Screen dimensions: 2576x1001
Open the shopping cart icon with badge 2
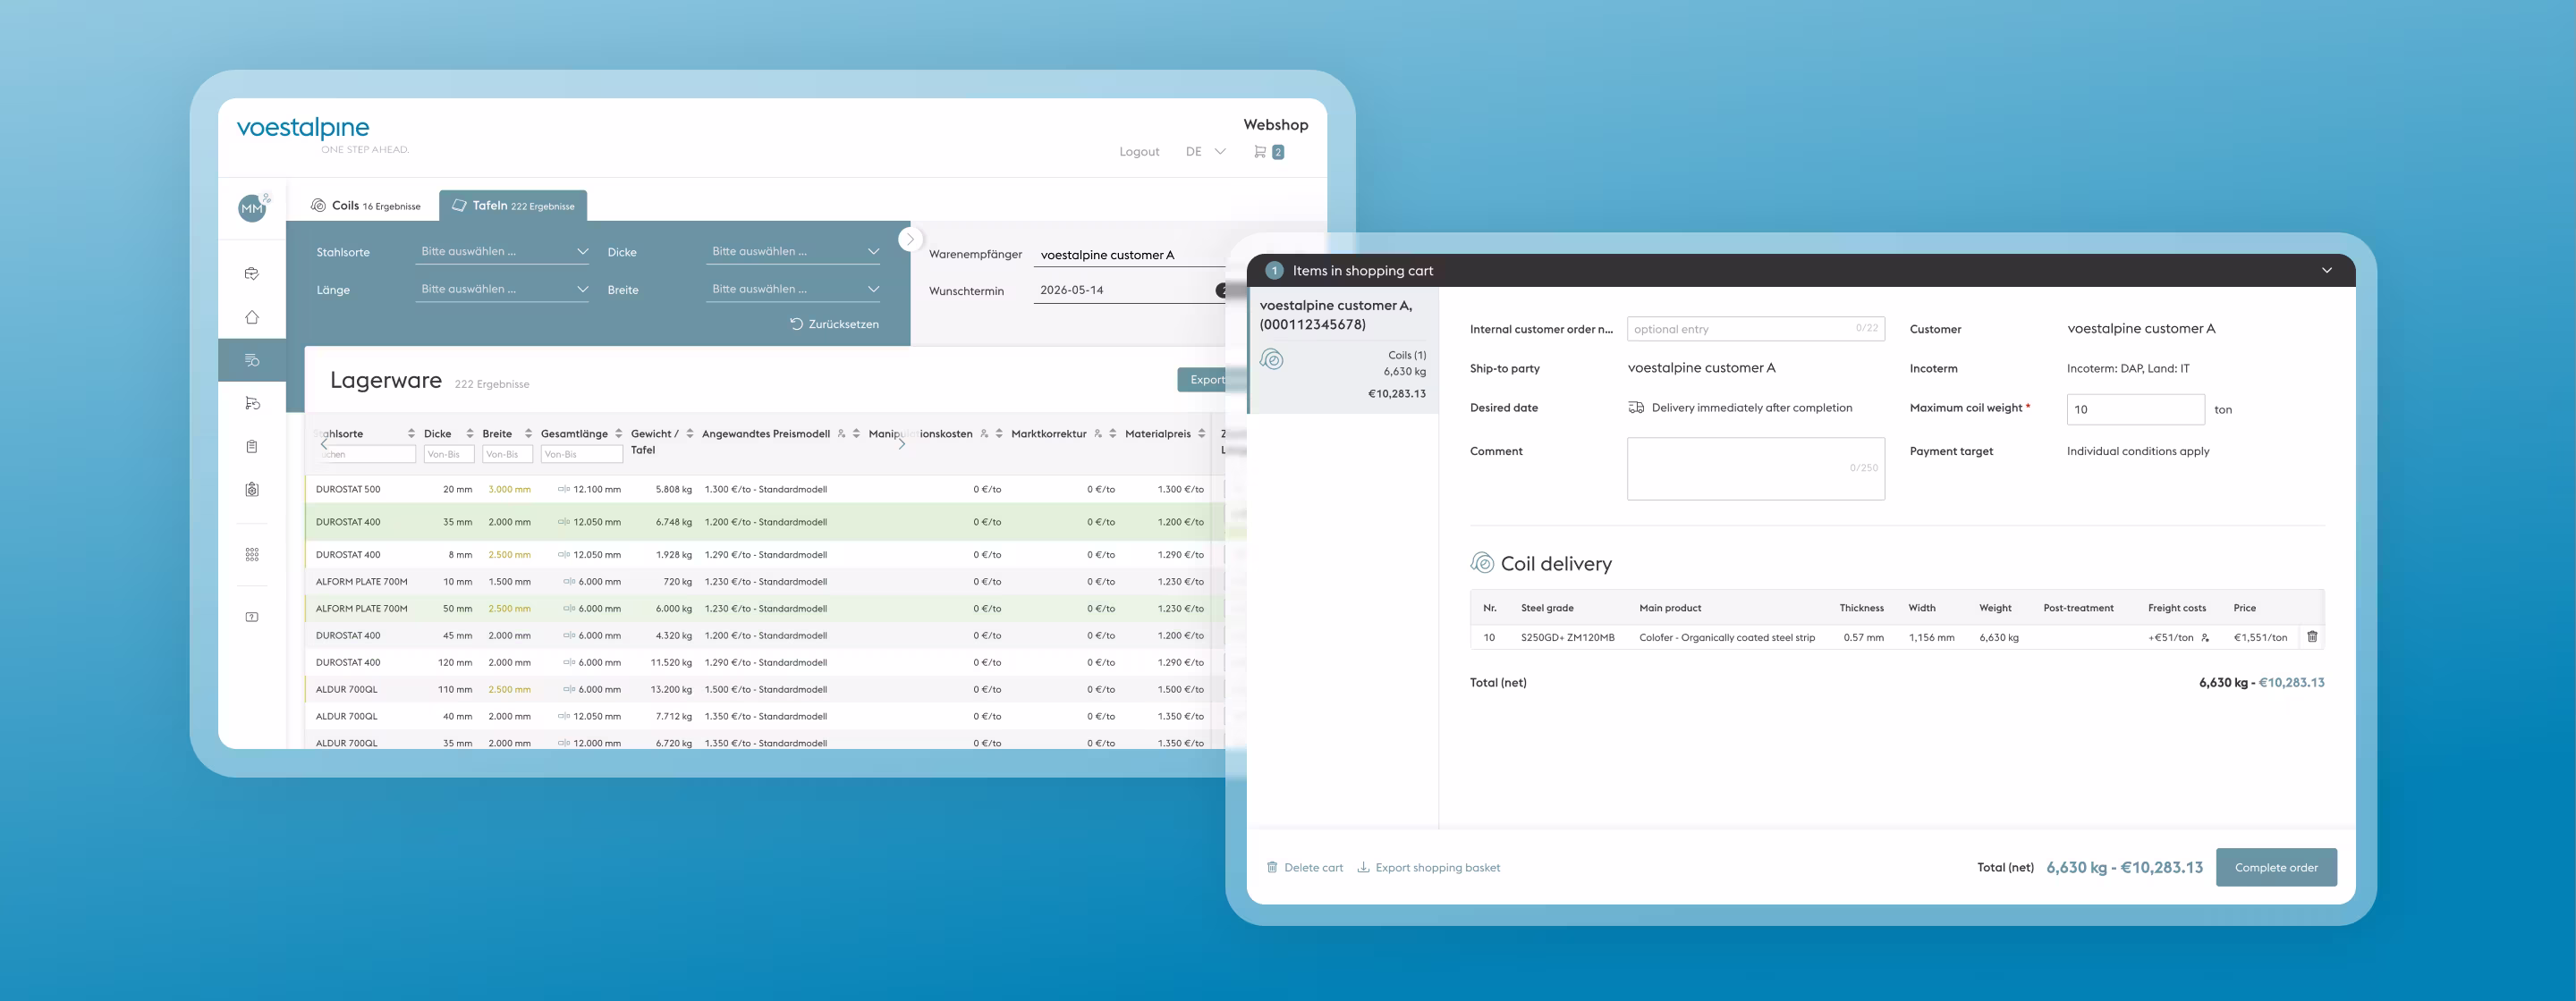pos(1268,152)
